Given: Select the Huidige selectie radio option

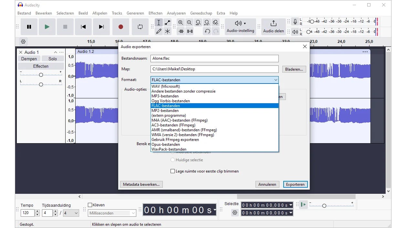Looking at the screenshot, I should click(173, 160).
